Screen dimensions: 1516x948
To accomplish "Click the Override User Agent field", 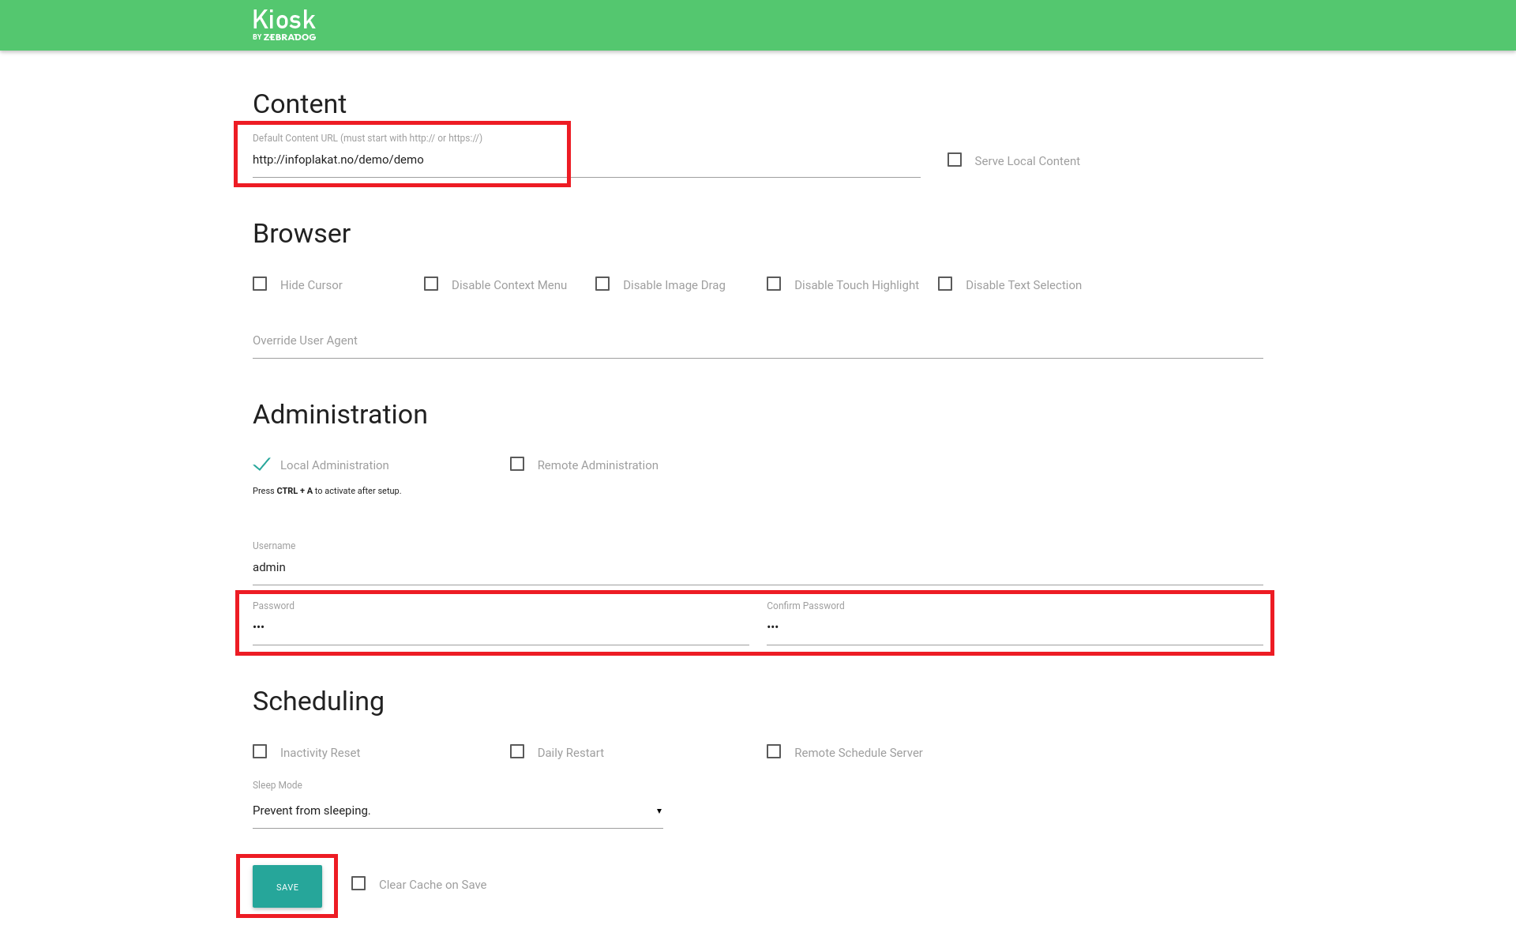I will [756, 341].
